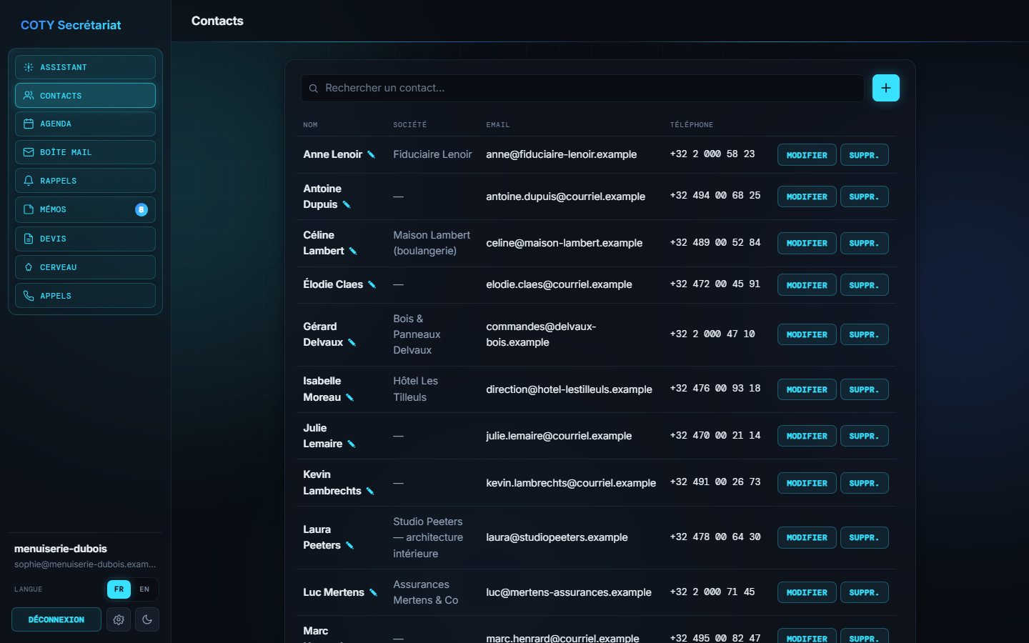Click the Nom column header
This screenshot has width=1029, height=643.
(x=310, y=125)
